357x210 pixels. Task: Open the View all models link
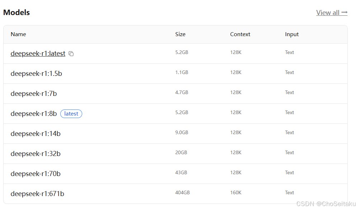332,13
